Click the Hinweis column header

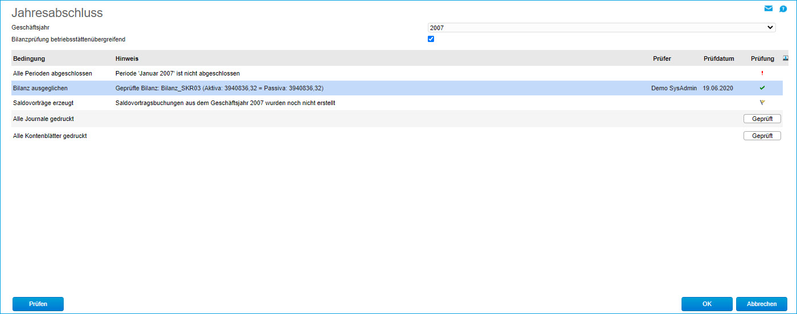pos(127,58)
